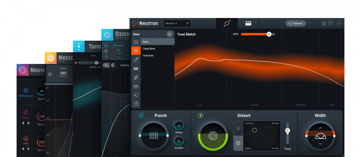This screenshot has height=157, width=361.
Task: Select the guitar instrument icon
Action: [x=136, y=60]
